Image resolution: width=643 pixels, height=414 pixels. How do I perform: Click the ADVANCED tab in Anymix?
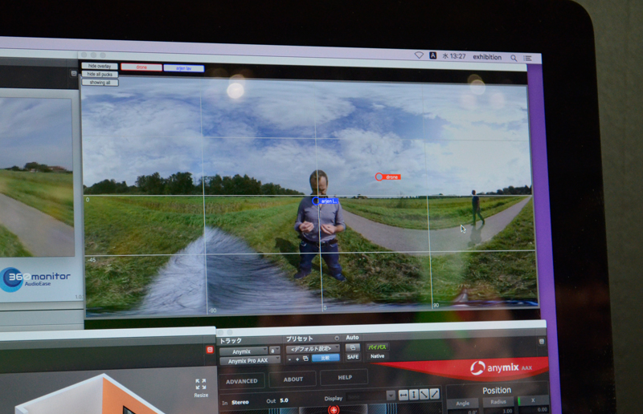[242, 381]
